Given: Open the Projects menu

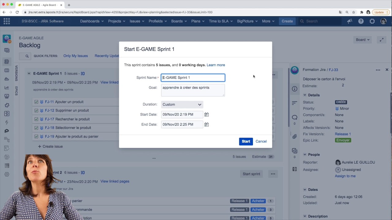Looking at the screenshot, I should pos(117,21).
